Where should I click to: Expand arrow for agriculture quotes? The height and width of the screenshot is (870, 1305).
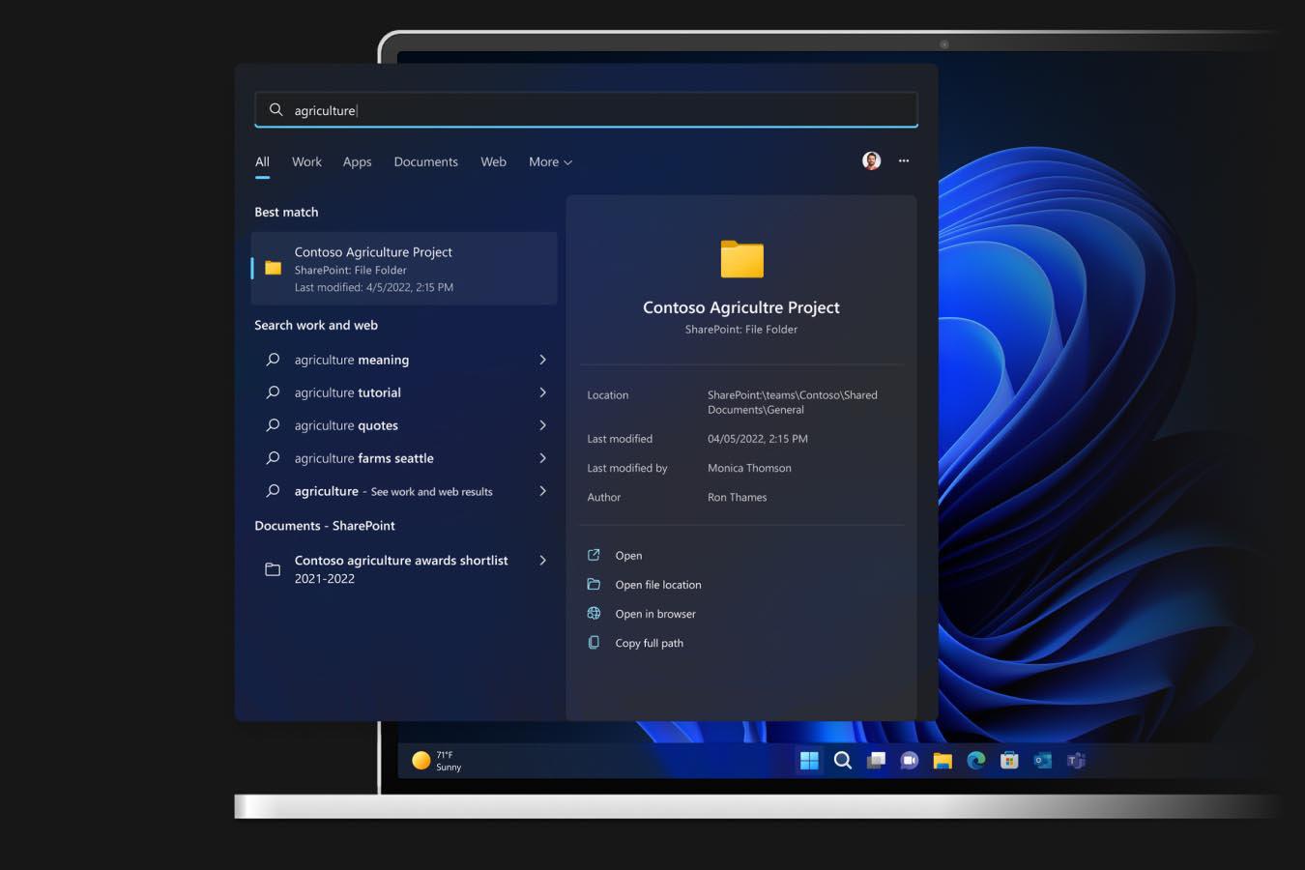point(542,425)
